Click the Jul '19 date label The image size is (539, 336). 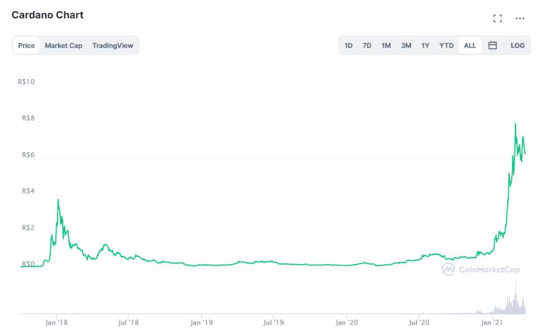pyautogui.click(x=273, y=323)
